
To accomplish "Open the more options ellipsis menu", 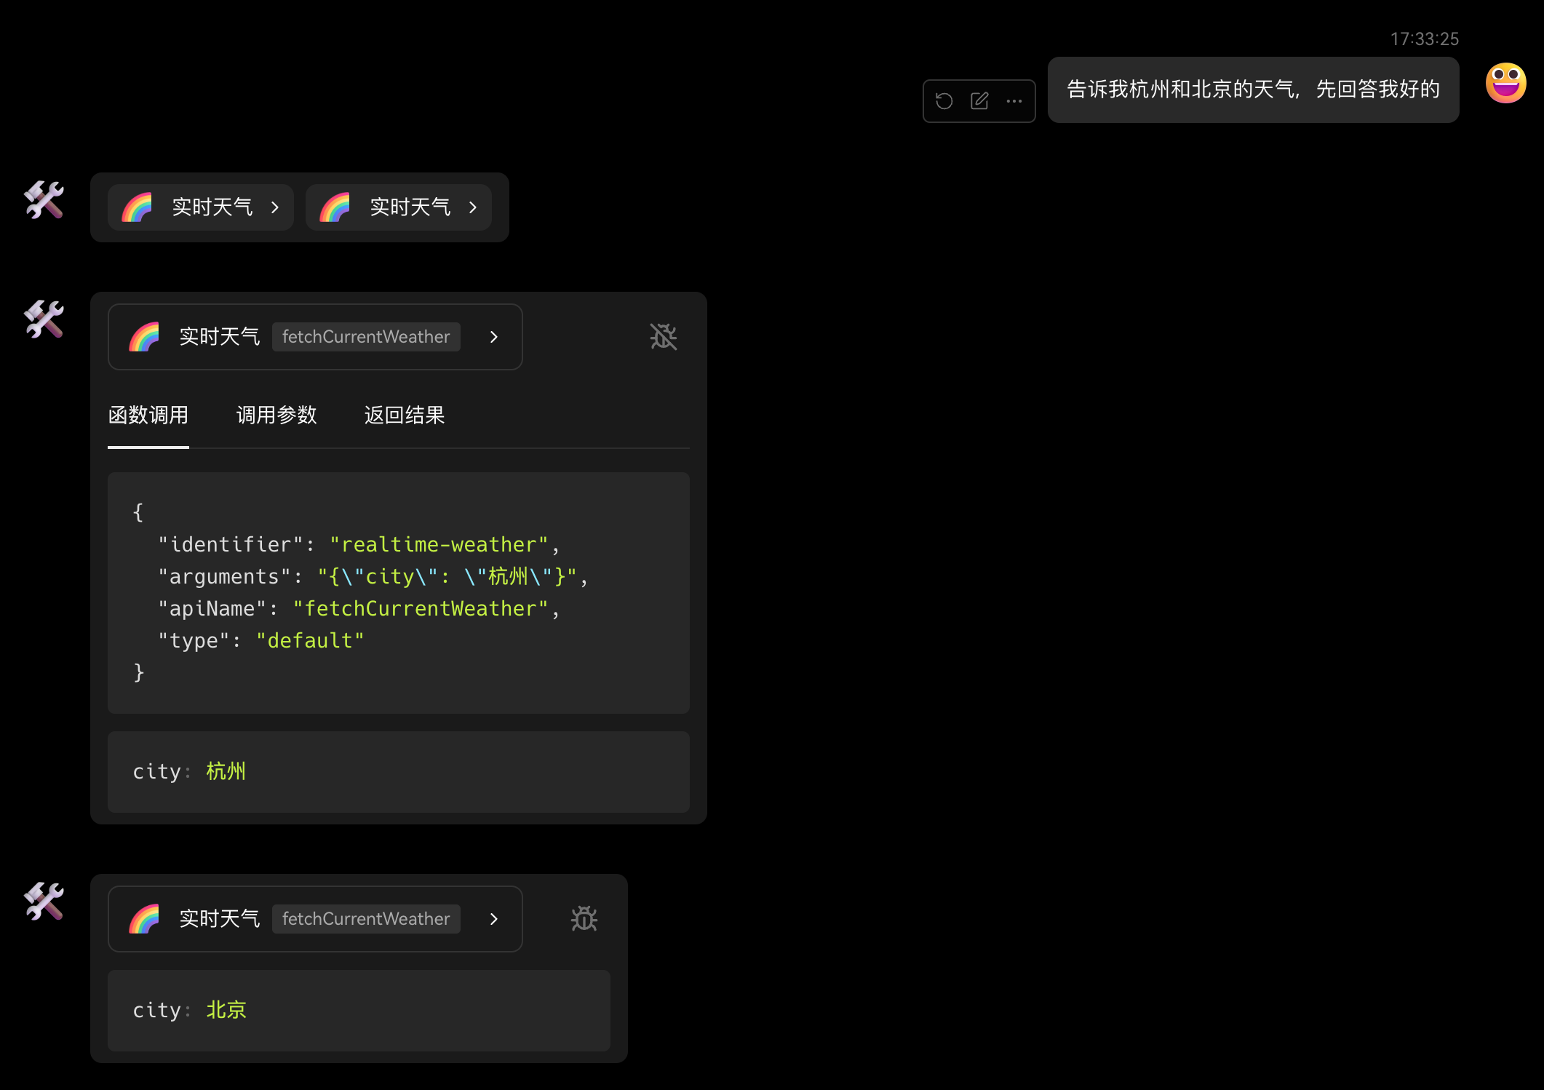I will 1014,101.
